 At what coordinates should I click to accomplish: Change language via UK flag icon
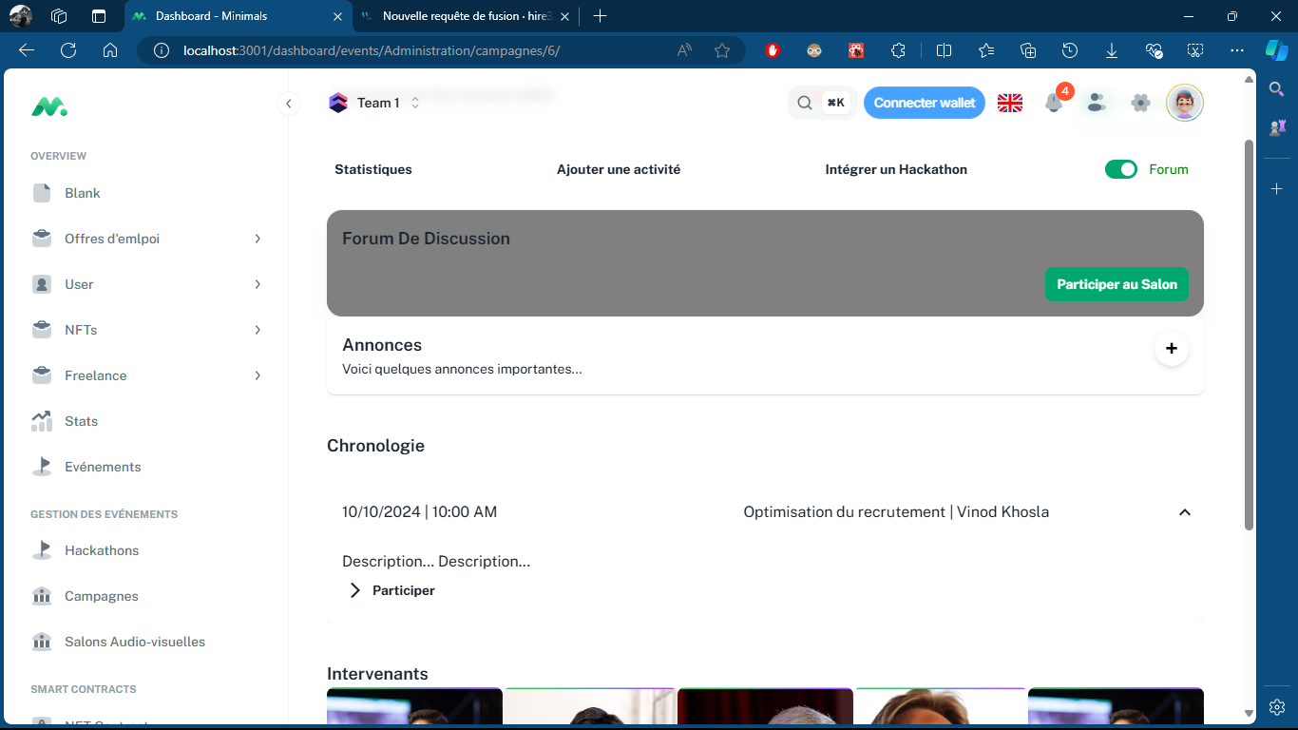tap(1010, 103)
